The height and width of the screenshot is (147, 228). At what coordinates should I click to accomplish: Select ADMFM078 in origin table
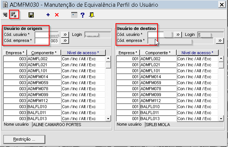tap(44, 89)
